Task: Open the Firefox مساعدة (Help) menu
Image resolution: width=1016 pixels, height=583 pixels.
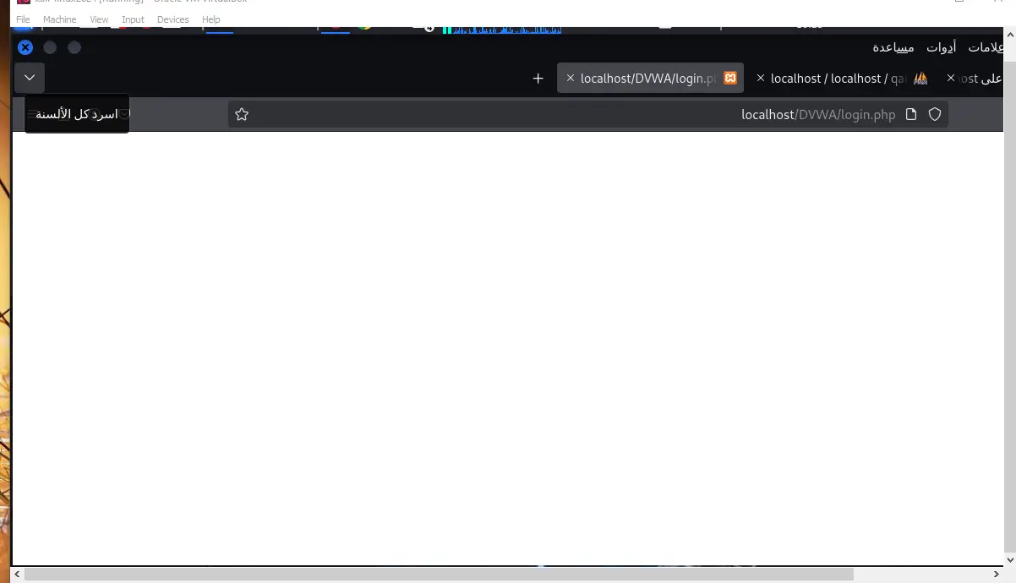Action: (893, 47)
